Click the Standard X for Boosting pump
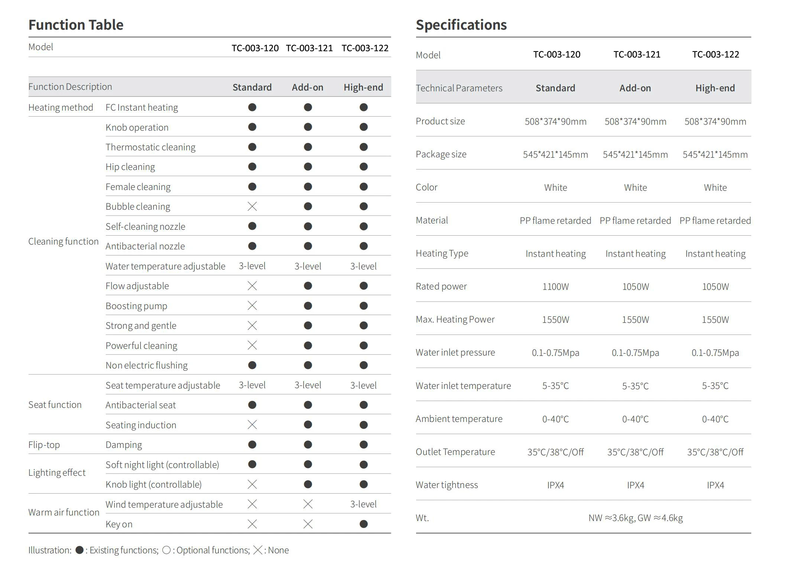The width and height of the screenshot is (795, 573). 252,305
